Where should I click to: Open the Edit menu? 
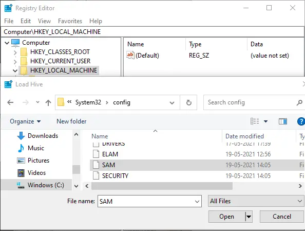coord(26,21)
